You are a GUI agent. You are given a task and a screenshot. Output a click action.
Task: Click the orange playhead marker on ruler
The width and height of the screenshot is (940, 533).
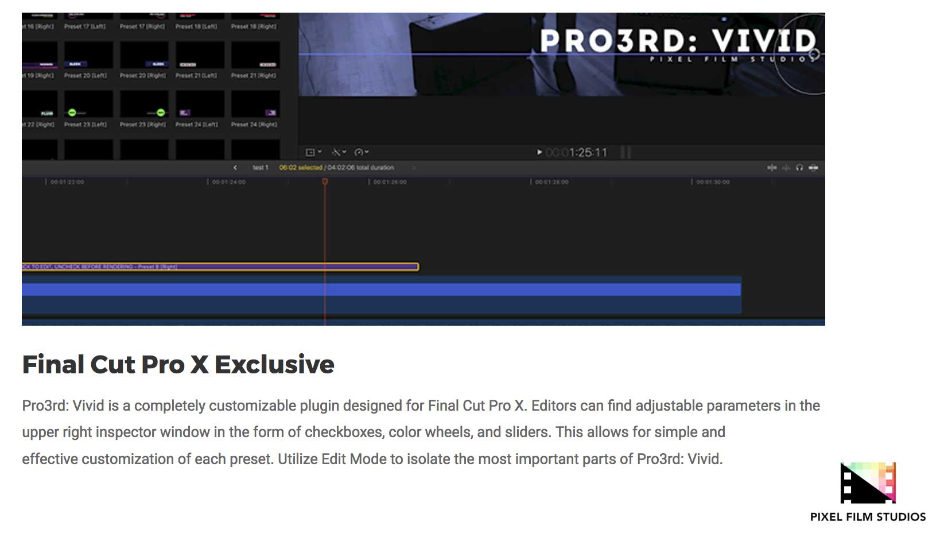click(x=325, y=181)
